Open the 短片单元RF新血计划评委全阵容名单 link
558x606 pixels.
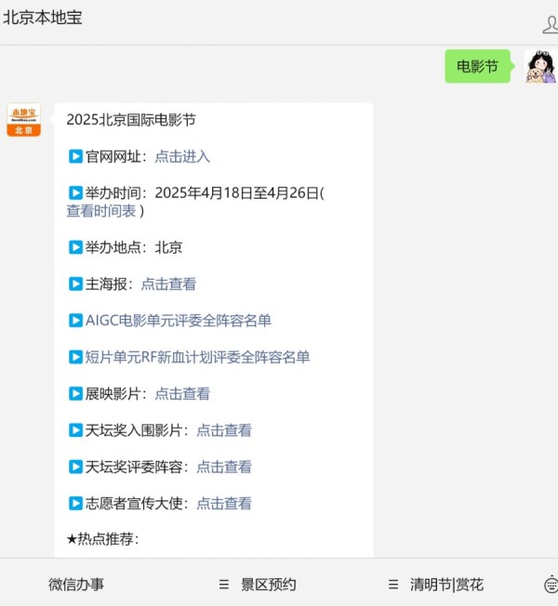[x=197, y=357]
